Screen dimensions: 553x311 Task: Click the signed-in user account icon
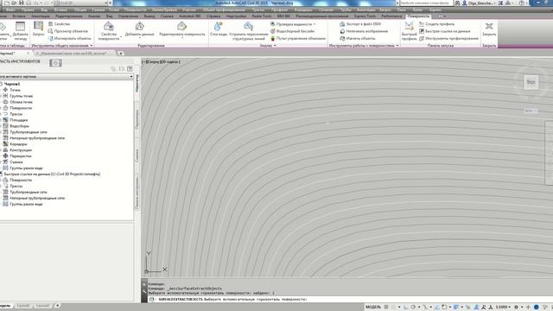point(465,3)
